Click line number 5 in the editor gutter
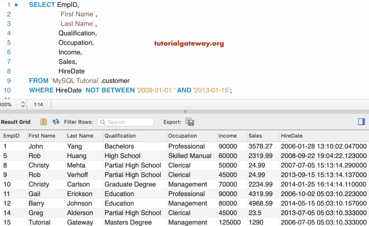Viewport: 369px width, 226px height. [9, 42]
